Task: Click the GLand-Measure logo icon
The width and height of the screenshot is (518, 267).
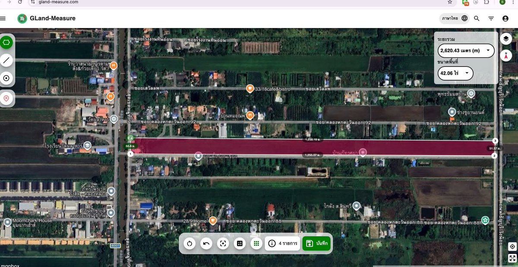Action: tap(22, 19)
